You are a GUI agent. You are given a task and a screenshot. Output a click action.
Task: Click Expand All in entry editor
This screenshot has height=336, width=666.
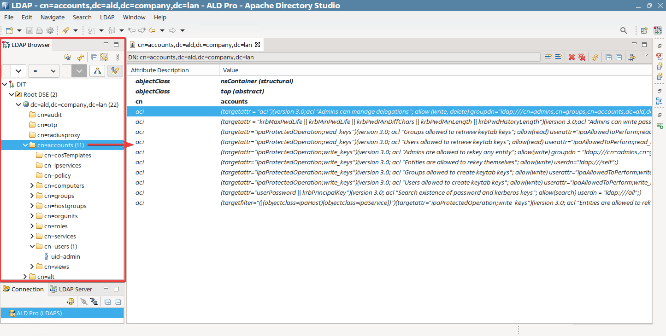(x=608, y=58)
